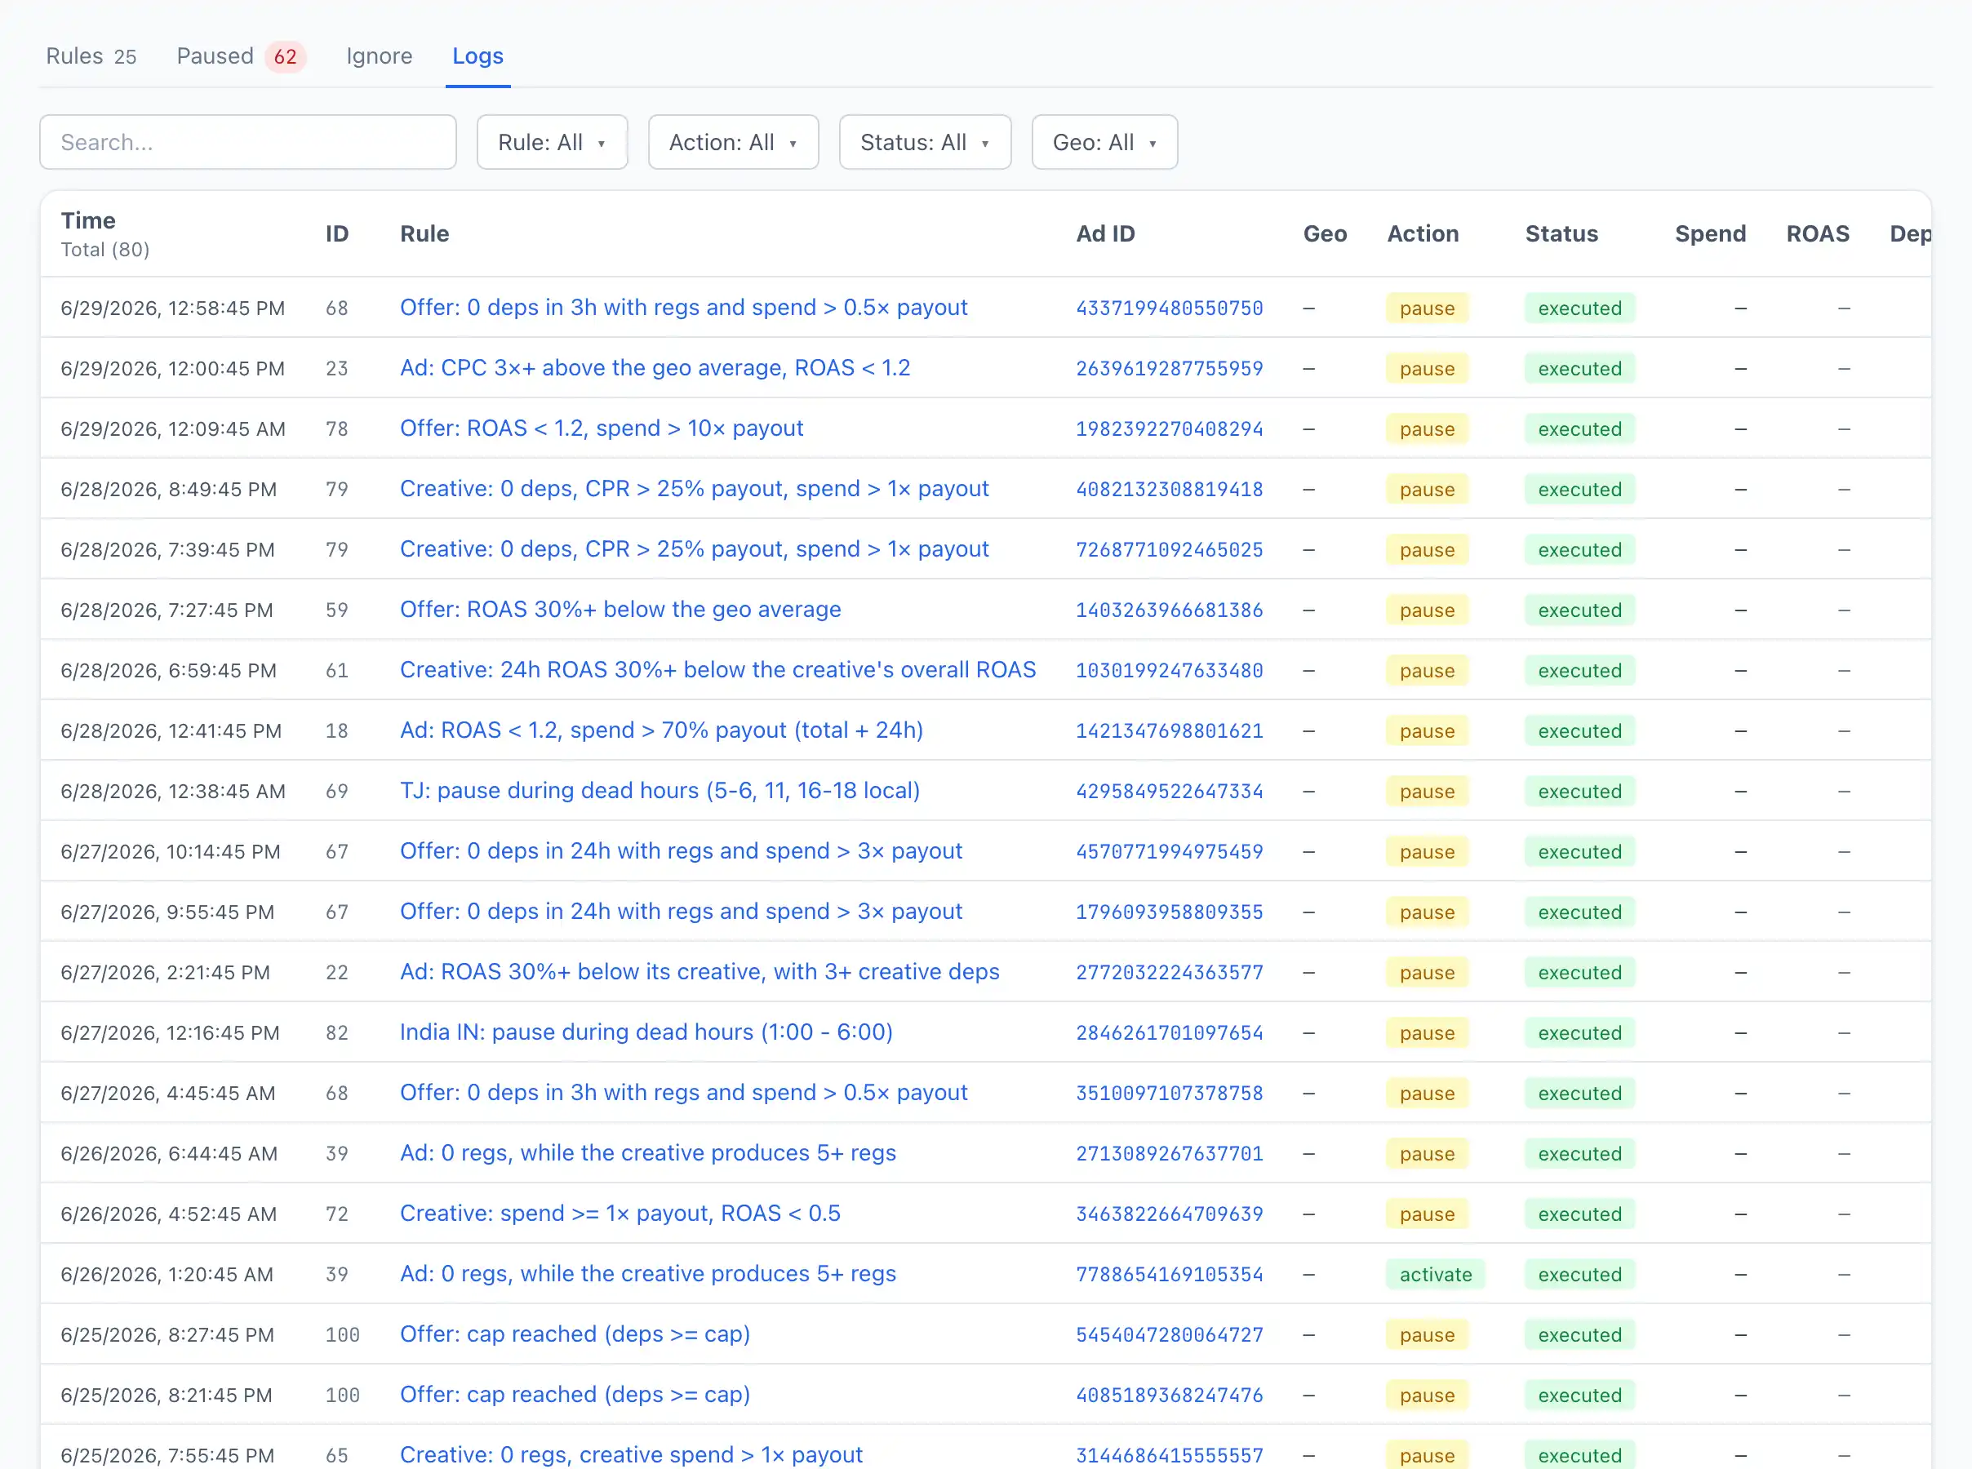The width and height of the screenshot is (1972, 1469).
Task: Open 'Creative: 0 deps, CPR' rule at 8:49:45 PM
Action: tap(694, 489)
